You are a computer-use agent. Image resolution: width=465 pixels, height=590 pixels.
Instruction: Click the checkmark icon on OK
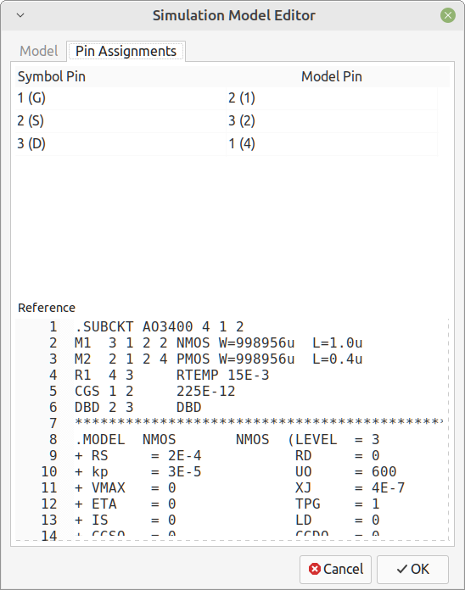click(x=401, y=569)
